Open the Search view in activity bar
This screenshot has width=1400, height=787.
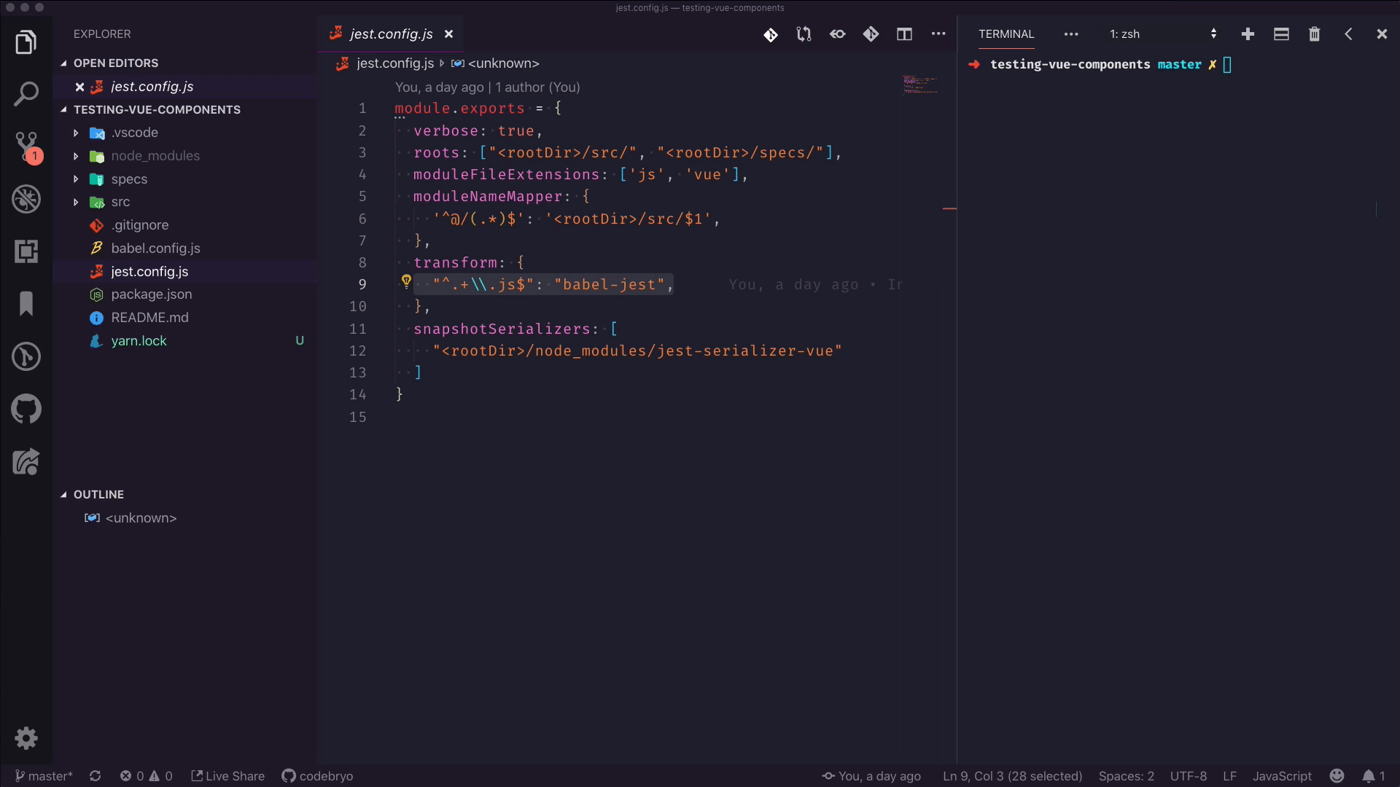click(26, 94)
